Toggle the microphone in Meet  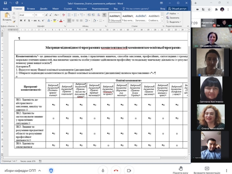coord(103,170)
